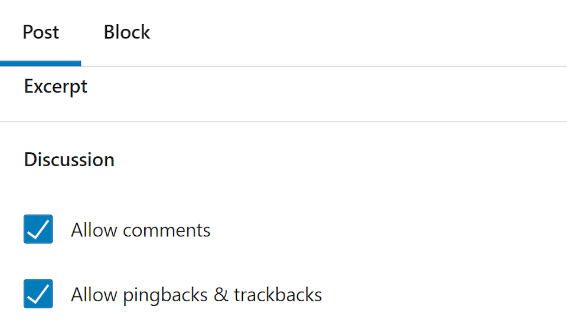This screenshot has height=336, width=567.
Task: Click the 'Allow pingbacks & trackbacks' label
Action: coord(196,294)
